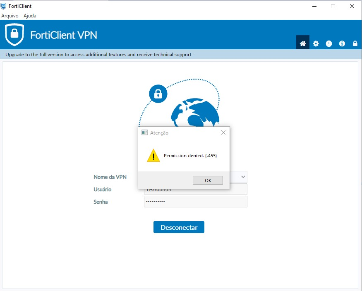Click the yellow warning triangle icon
Screen dimensions: 362x291
click(x=153, y=155)
